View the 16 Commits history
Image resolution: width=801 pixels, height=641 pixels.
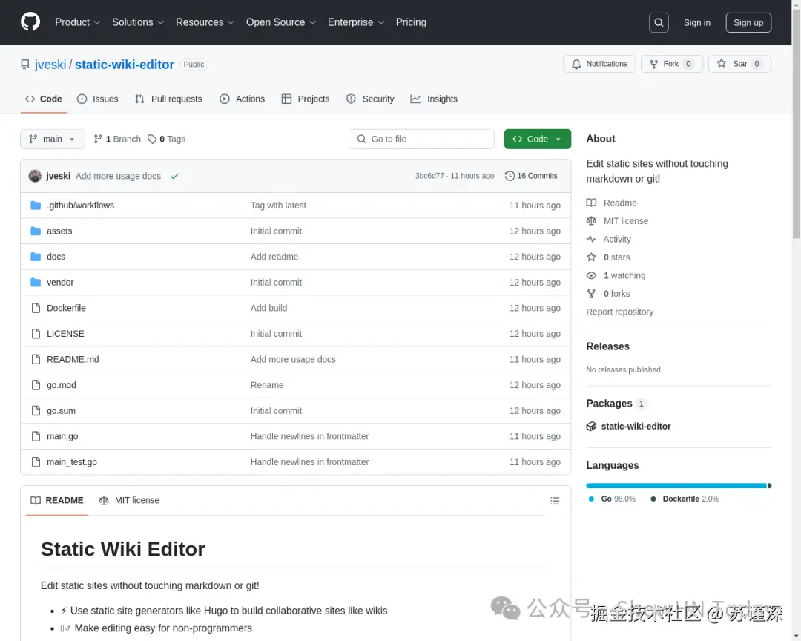(531, 176)
